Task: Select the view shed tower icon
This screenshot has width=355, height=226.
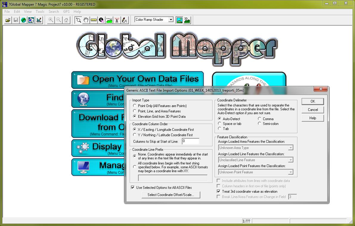Action: [x=117, y=20]
